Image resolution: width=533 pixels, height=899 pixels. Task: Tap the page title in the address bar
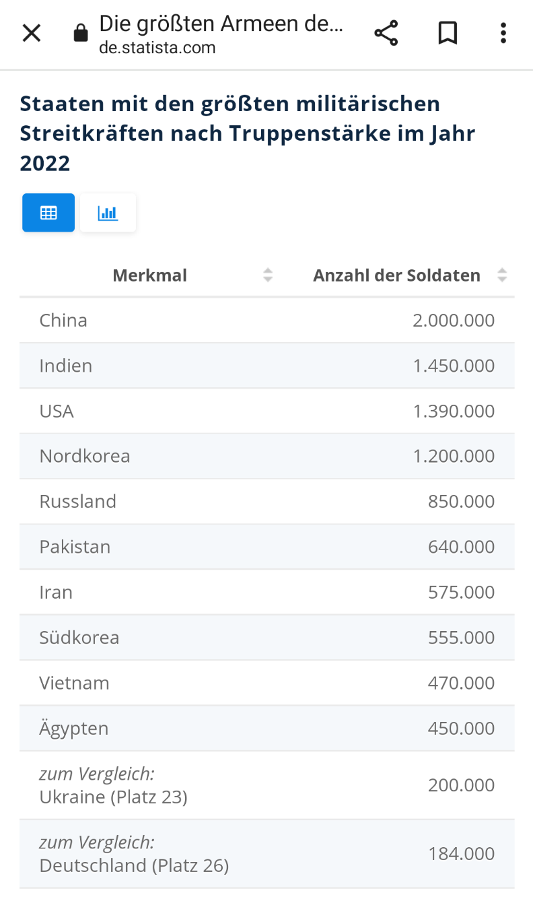(221, 24)
